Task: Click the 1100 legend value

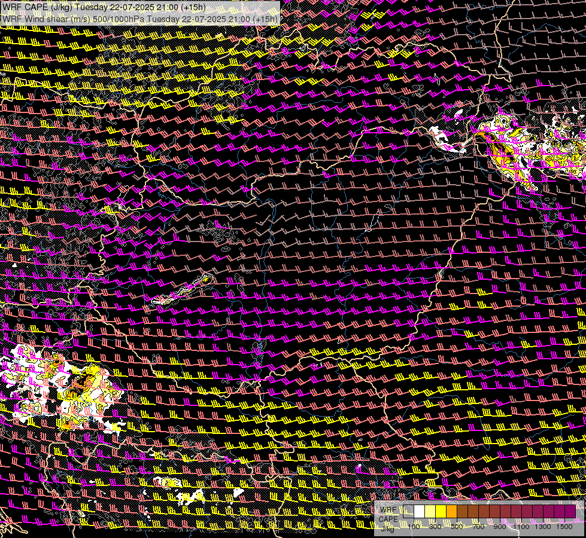Action: click(521, 527)
